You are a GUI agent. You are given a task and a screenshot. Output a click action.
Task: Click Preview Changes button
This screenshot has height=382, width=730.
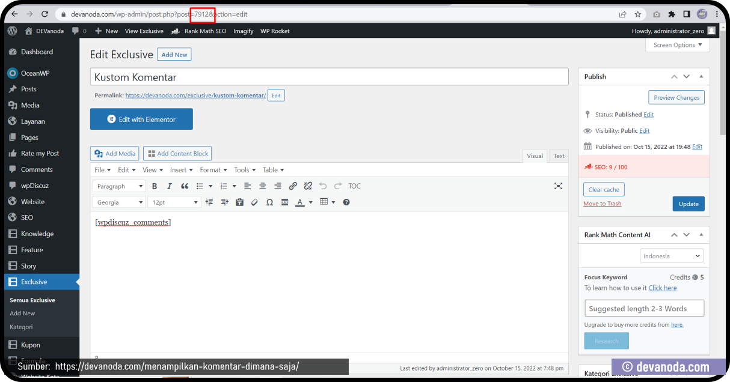pos(676,97)
